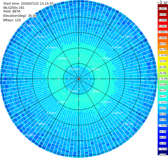
Task: Click the 6e-05 orange colorbar label
Action: click(x=163, y=44)
